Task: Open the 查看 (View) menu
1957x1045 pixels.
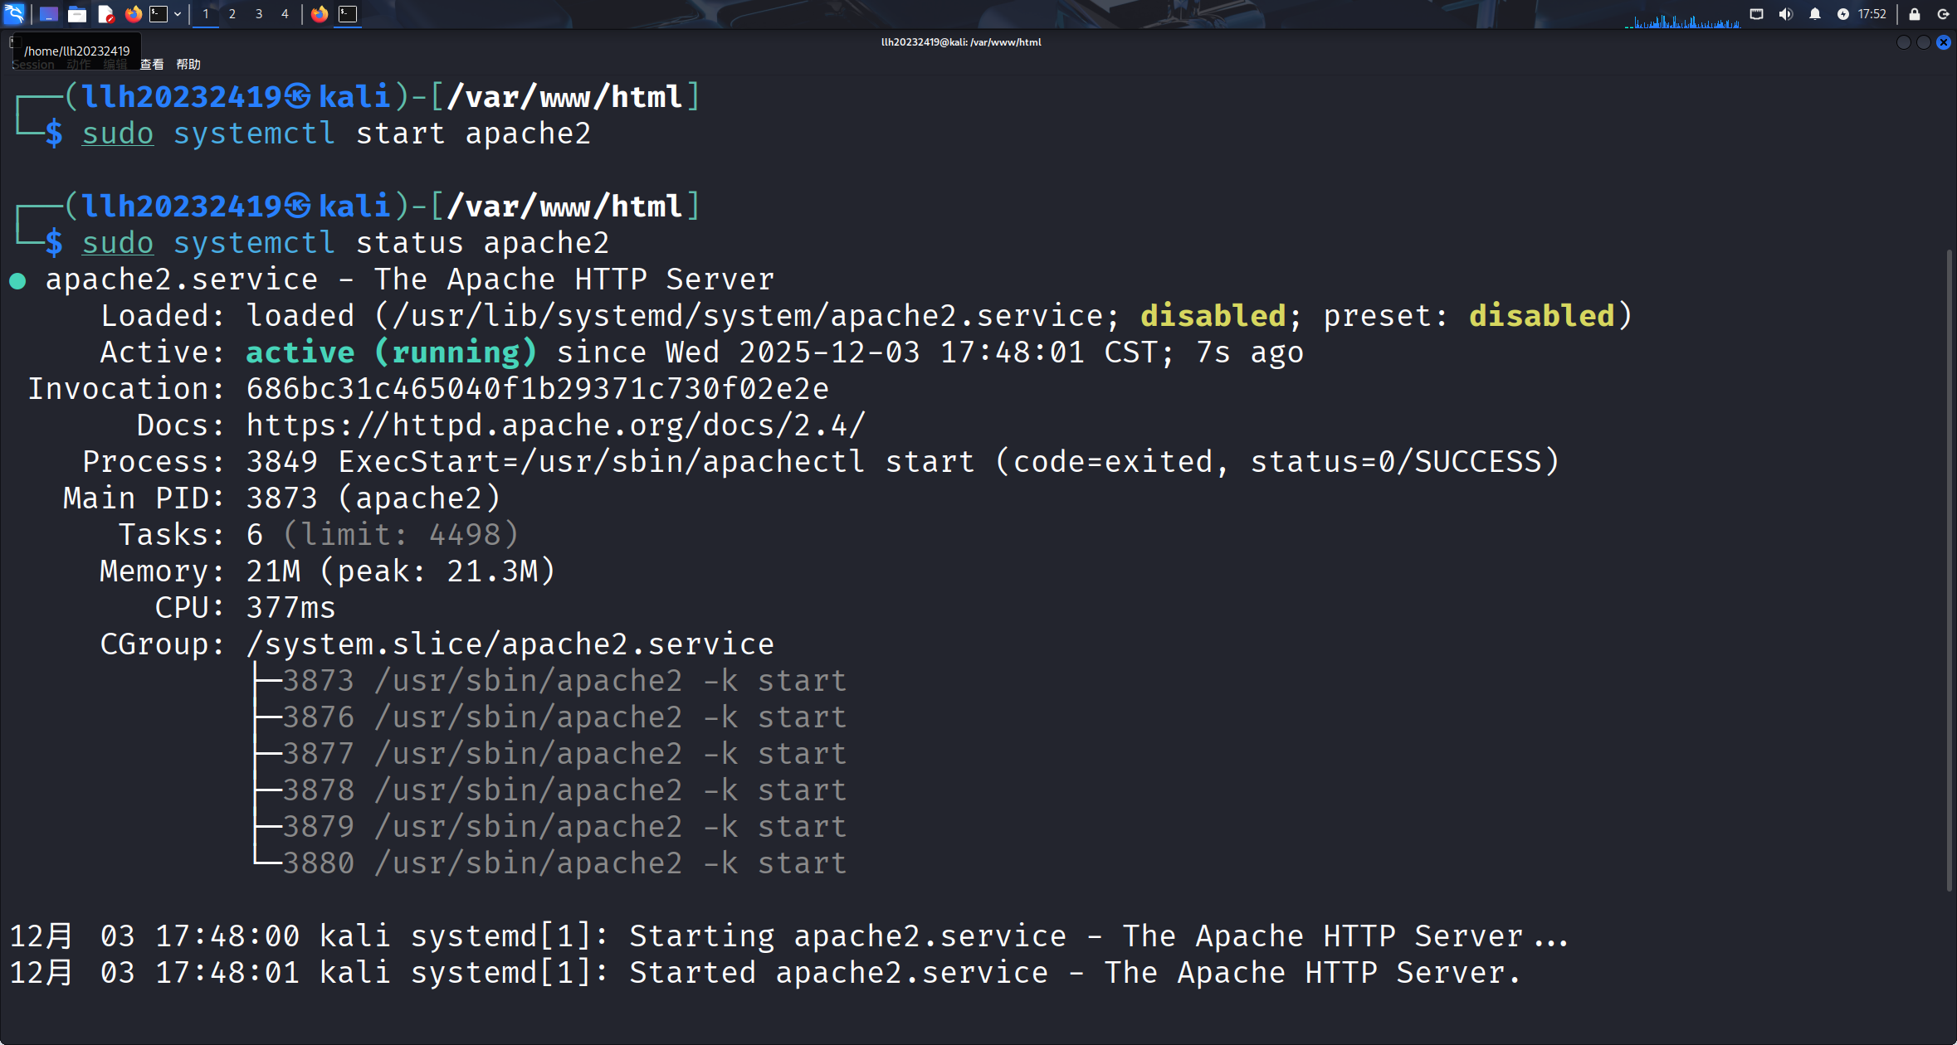Action: [152, 64]
